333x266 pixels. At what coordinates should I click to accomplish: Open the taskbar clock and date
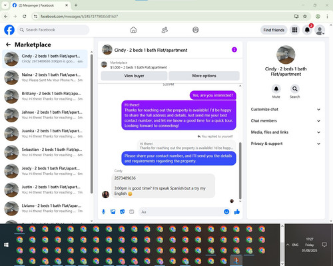coord(310,245)
